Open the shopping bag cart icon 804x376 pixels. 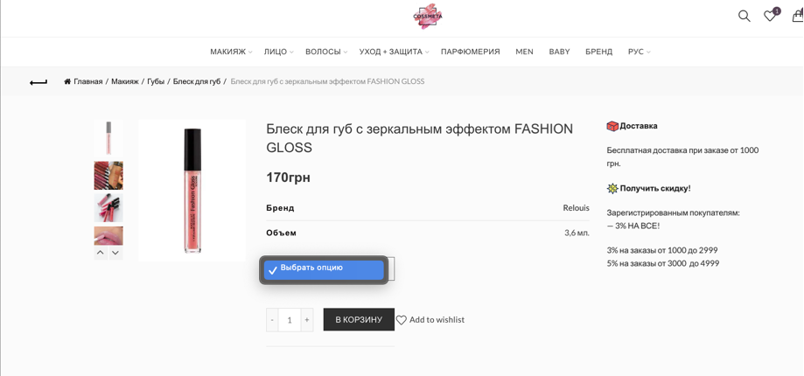(x=798, y=16)
